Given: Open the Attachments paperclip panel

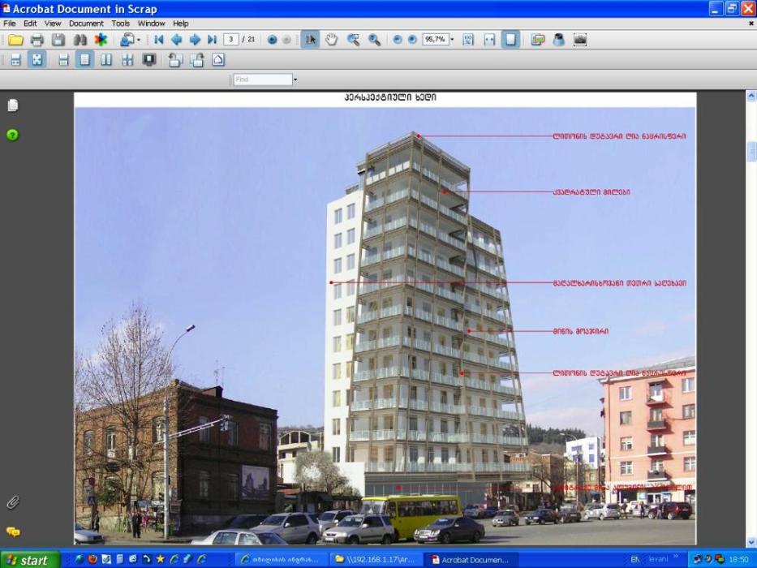Looking at the screenshot, I should (x=12, y=502).
